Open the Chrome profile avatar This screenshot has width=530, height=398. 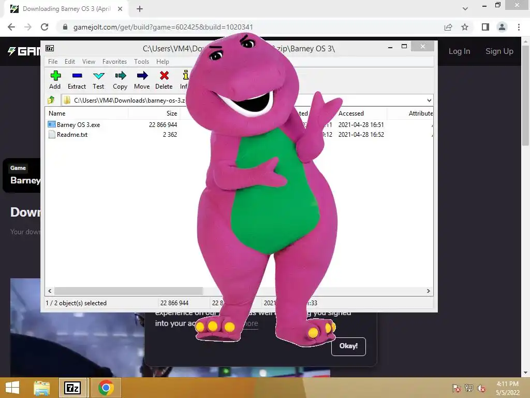(502, 27)
